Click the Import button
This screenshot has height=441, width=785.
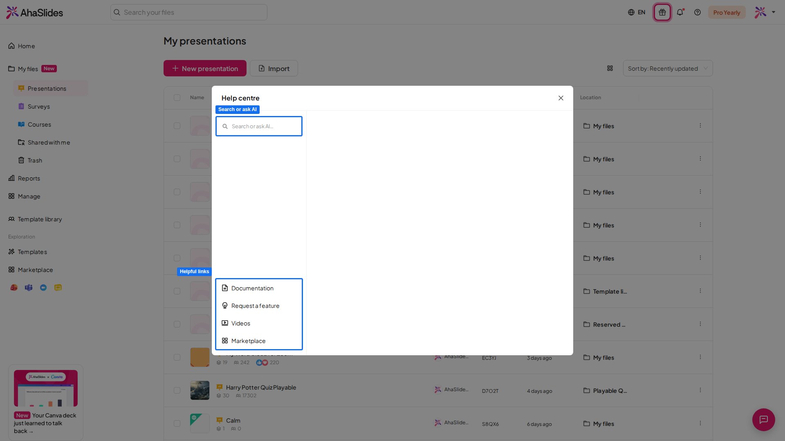[x=274, y=68]
